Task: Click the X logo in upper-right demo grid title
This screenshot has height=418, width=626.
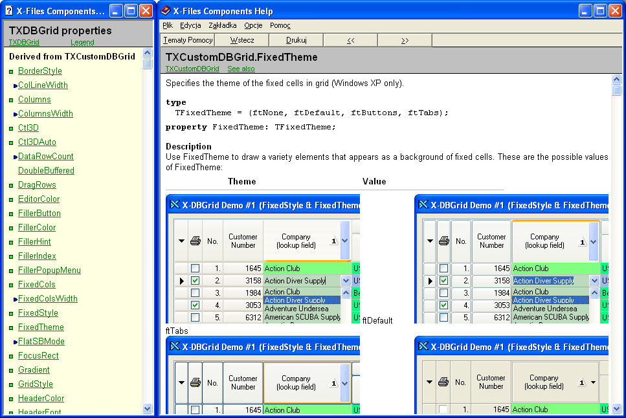Action: coord(422,205)
